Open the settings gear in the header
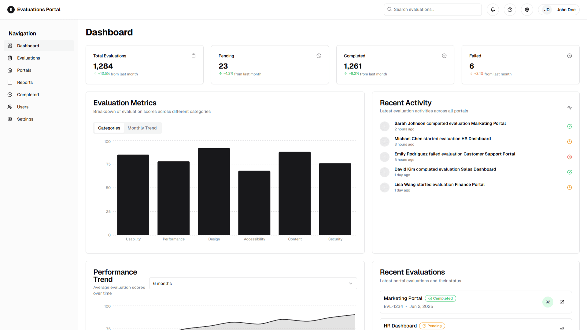 (x=527, y=10)
